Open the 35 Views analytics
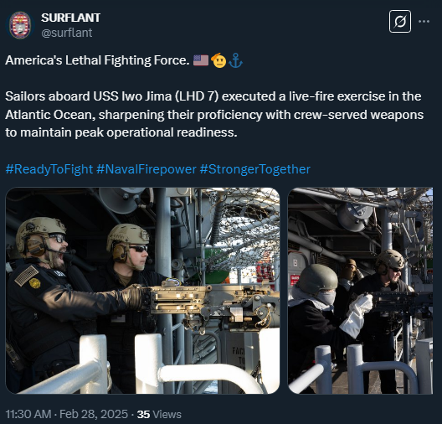This screenshot has width=442, height=424. tap(159, 415)
